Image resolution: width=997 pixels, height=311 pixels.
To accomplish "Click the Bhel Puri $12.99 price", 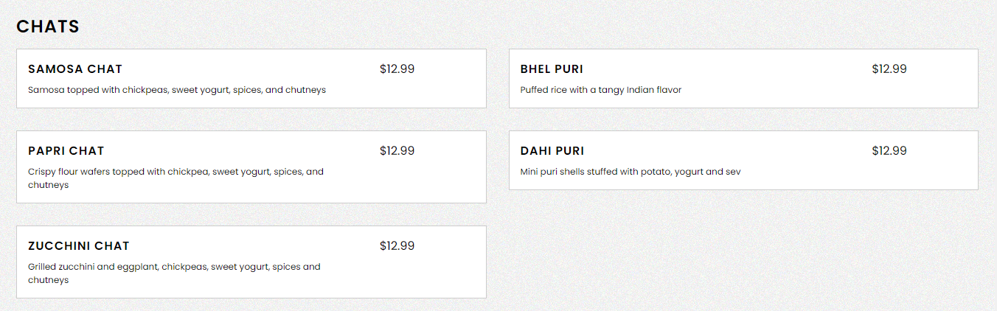I will (x=889, y=69).
